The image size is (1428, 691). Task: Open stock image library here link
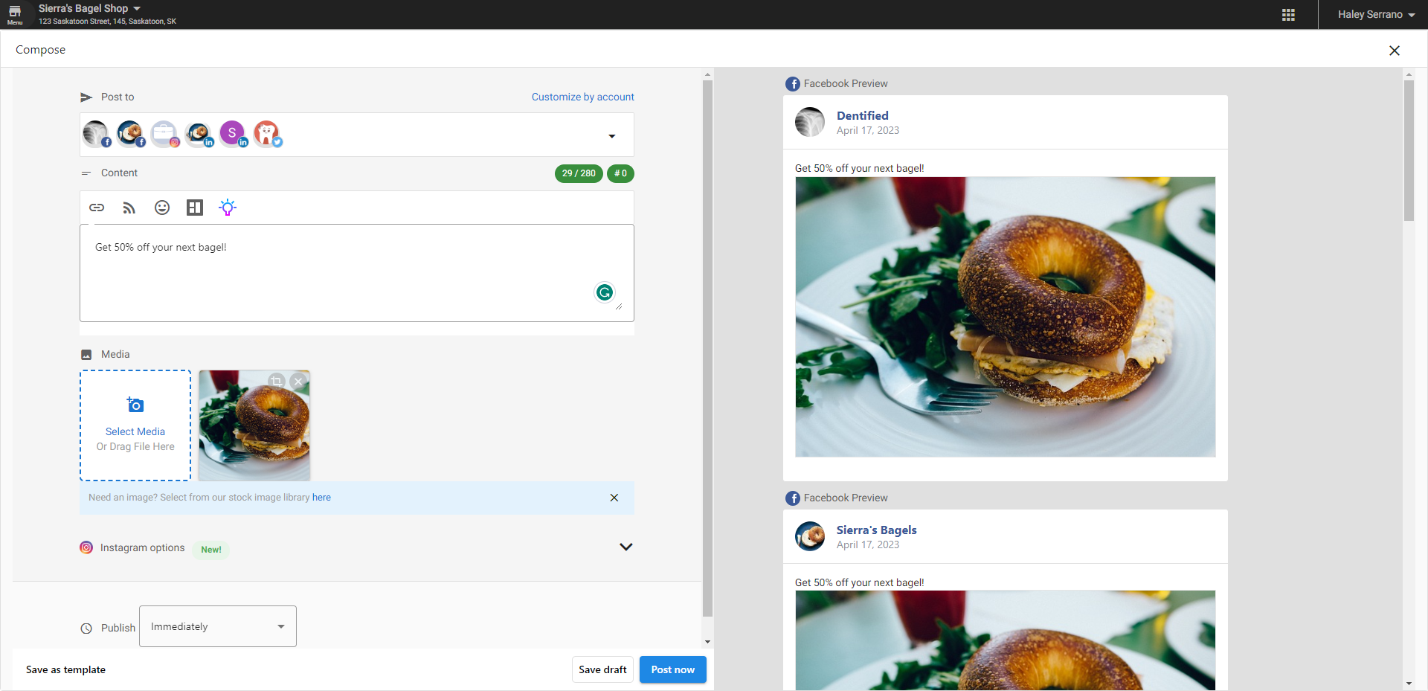coord(321,498)
